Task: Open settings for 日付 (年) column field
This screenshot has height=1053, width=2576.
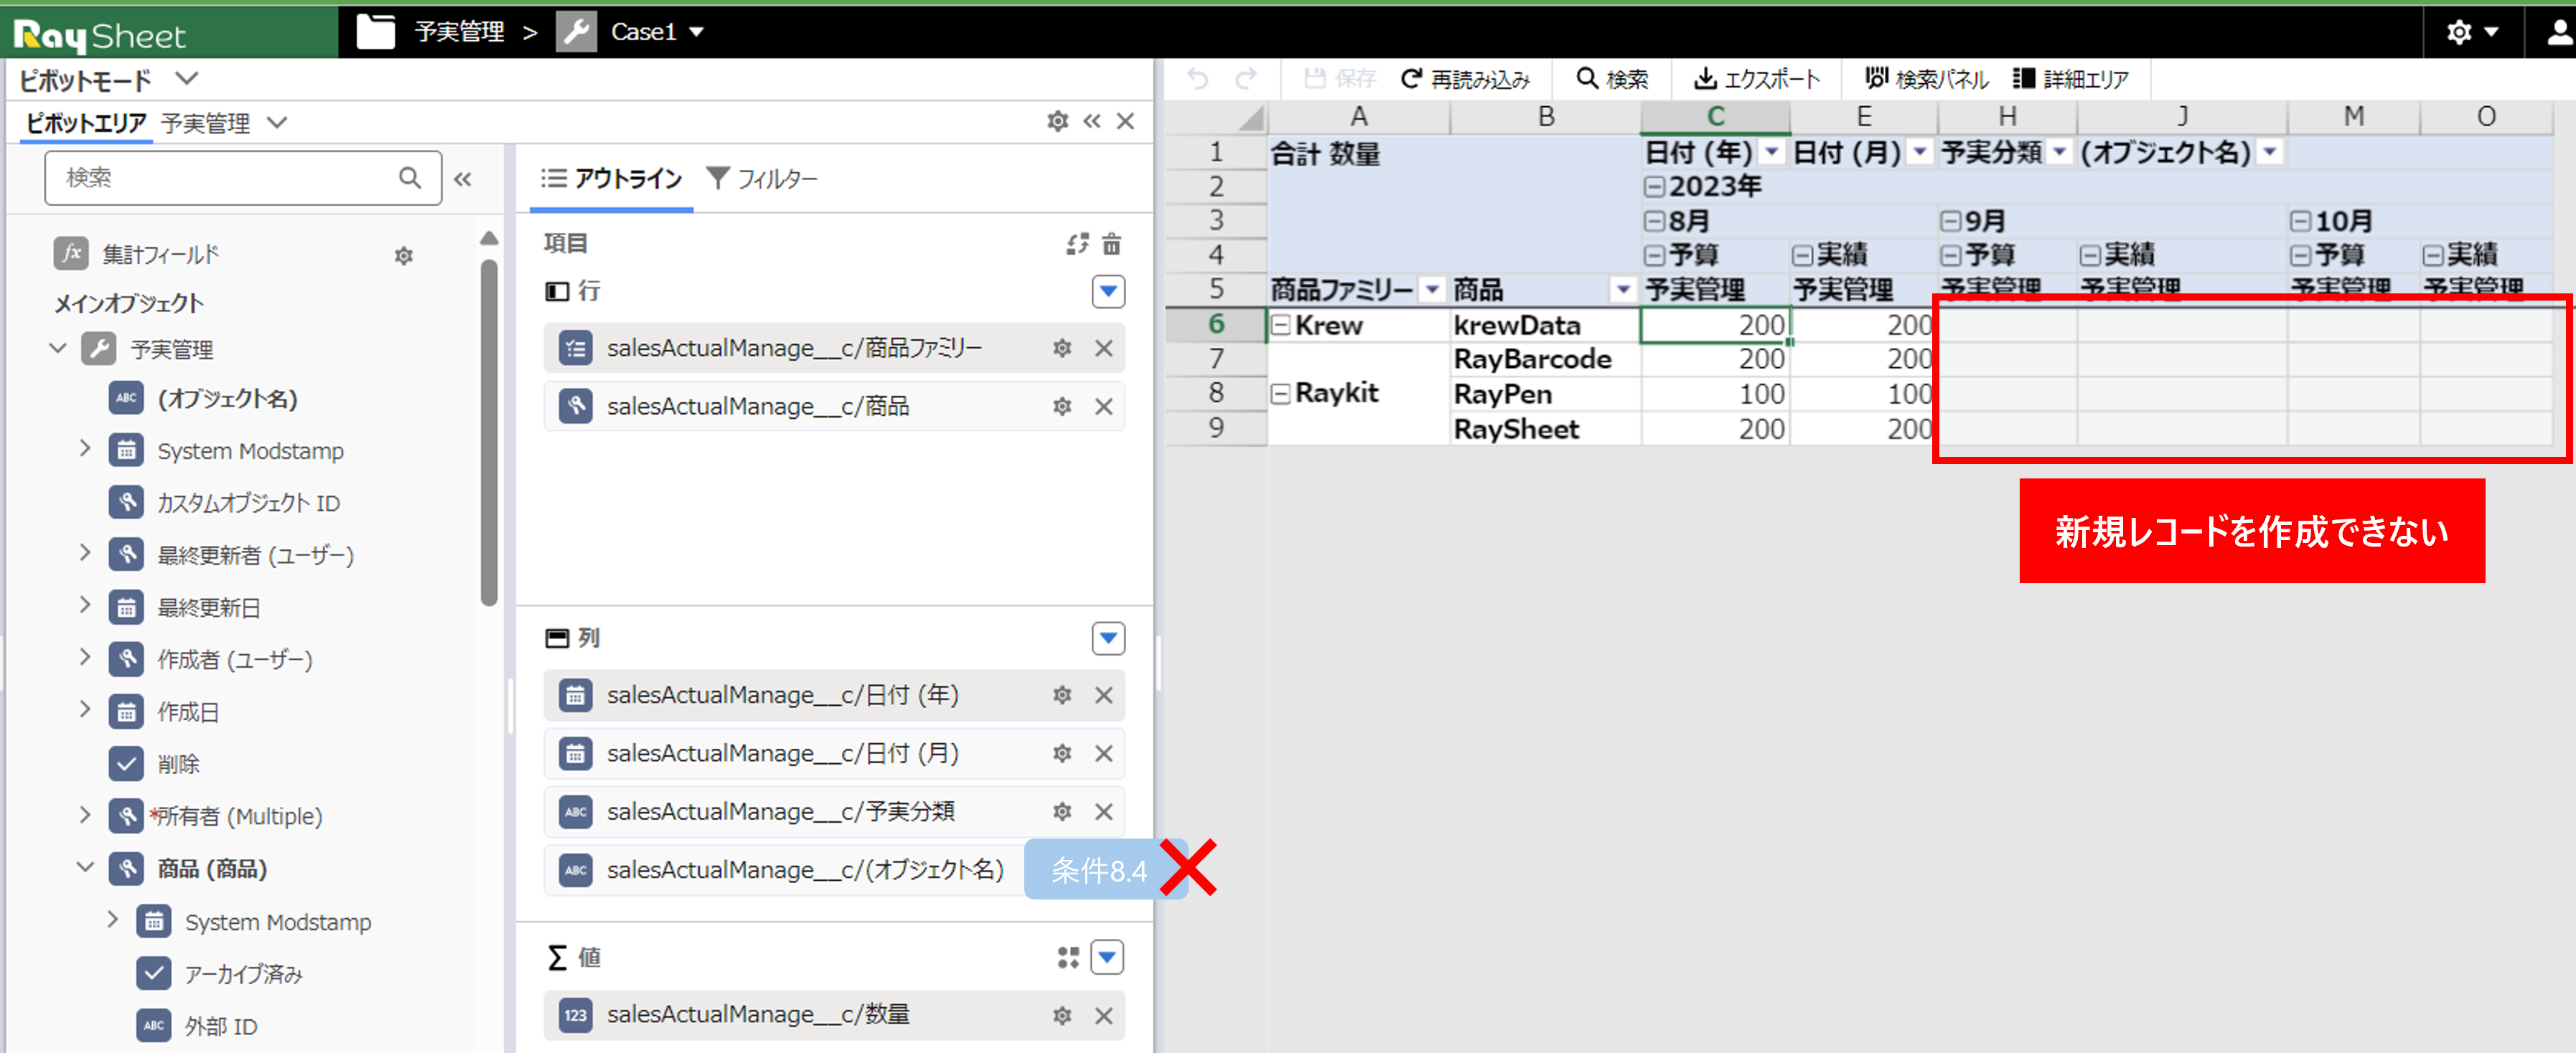Action: click(x=1062, y=695)
